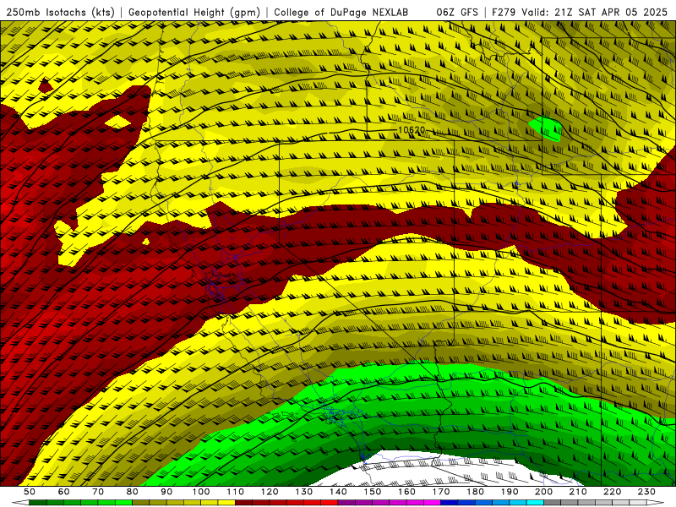Image resolution: width=676 pixels, height=507 pixels.
Task: Click the 190 value on the legend
Action: coord(510,492)
